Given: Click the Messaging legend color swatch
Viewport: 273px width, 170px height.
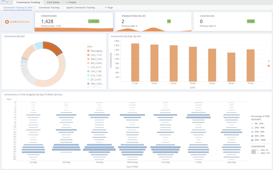Looking at the screenshot, I should click(88, 51).
